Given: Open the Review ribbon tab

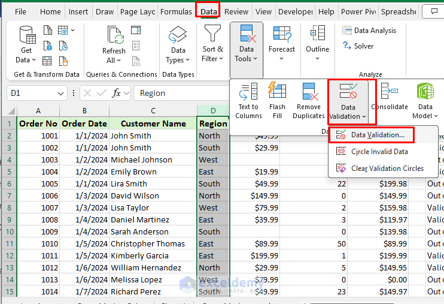Looking at the screenshot, I should pyautogui.click(x=236, y=11).
